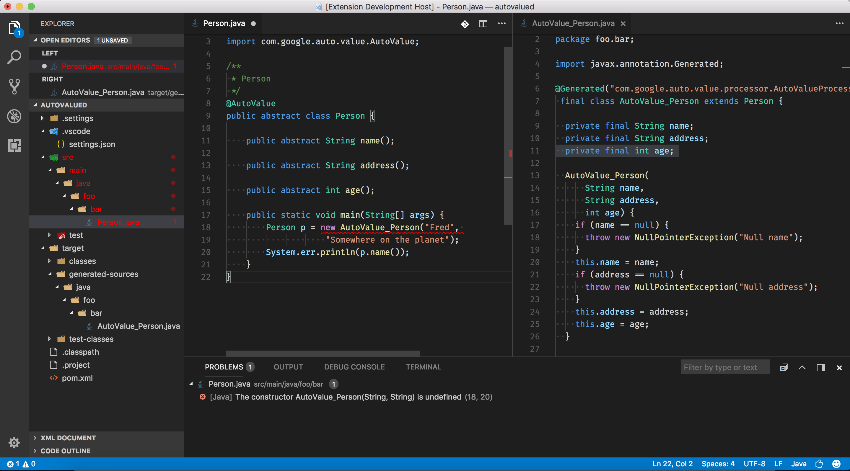The image size is (850, 471).
Task: Open the Extensions view
Action: tap(14, 145)
